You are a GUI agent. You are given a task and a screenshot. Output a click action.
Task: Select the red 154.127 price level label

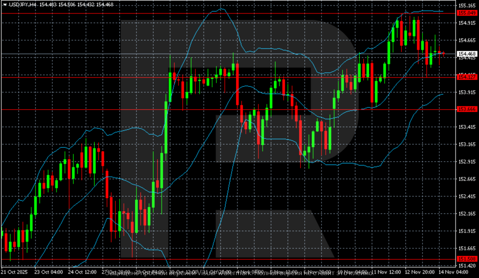click(x=466, y=76)
